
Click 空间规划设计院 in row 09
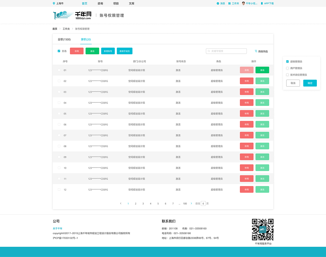tap(137, 157)
